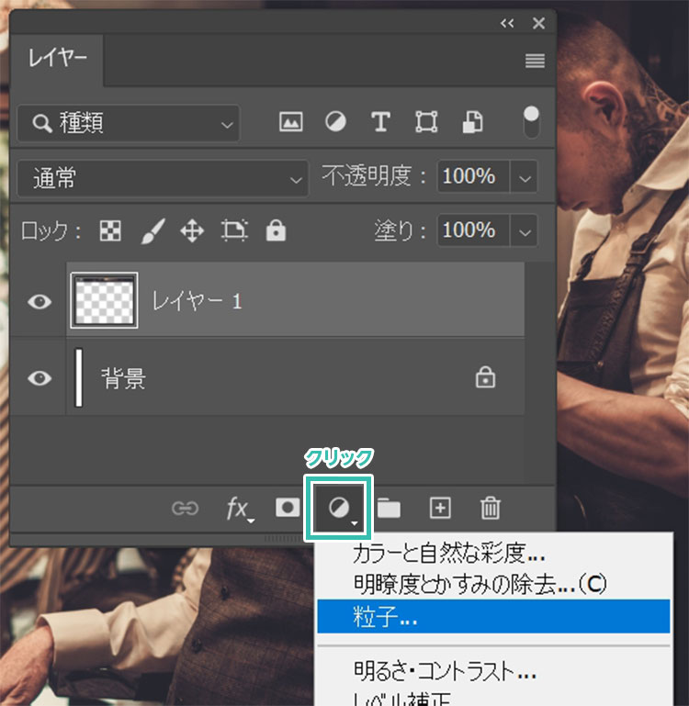Click the 不透明度 100% value field
Screen dimensions: 689x706
(473, 176)
